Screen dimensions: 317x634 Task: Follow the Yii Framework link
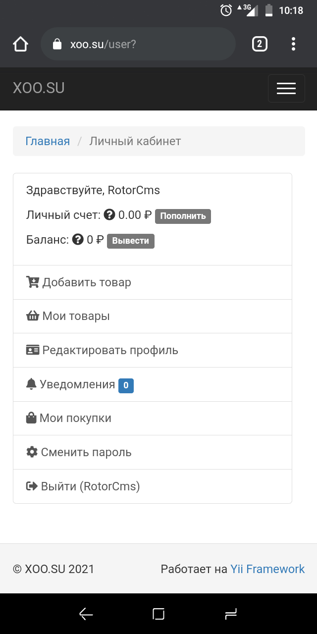pyautogui.click(x=267, y=569)
